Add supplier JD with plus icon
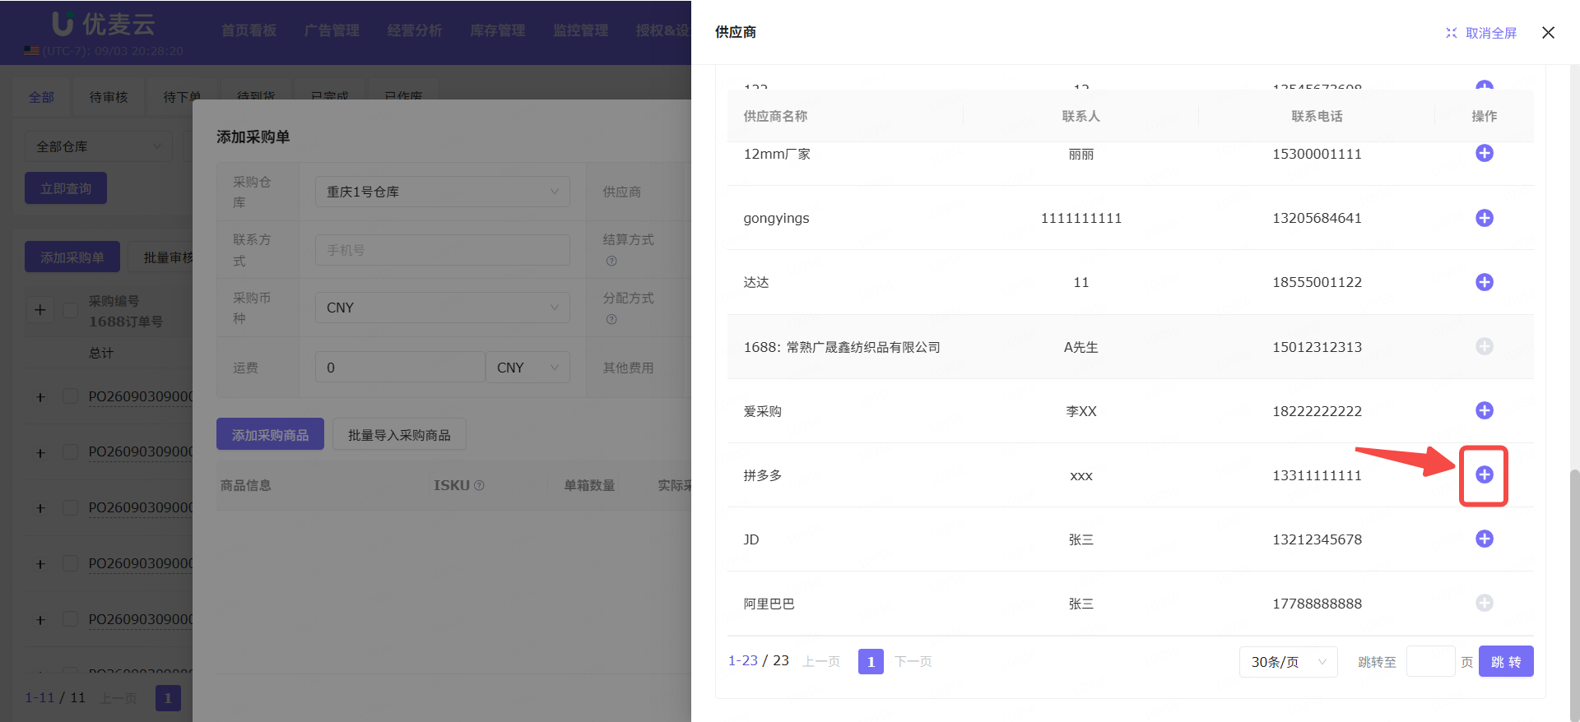Image resolution: width=1580 pixels, height=722 pixels. pos(1484,539)
